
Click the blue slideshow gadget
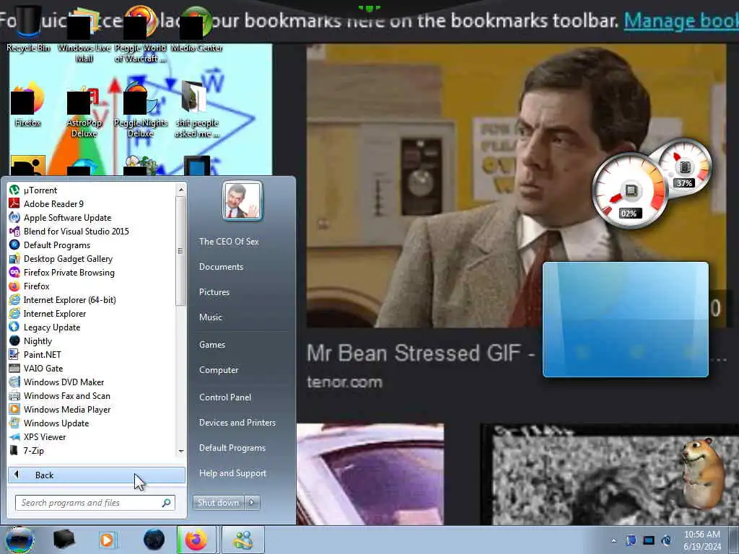(626, 320)
